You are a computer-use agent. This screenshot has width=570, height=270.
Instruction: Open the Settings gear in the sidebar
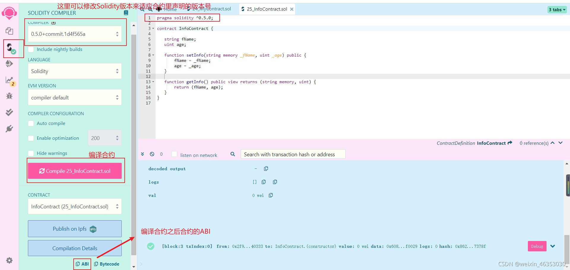coord(9,260)
